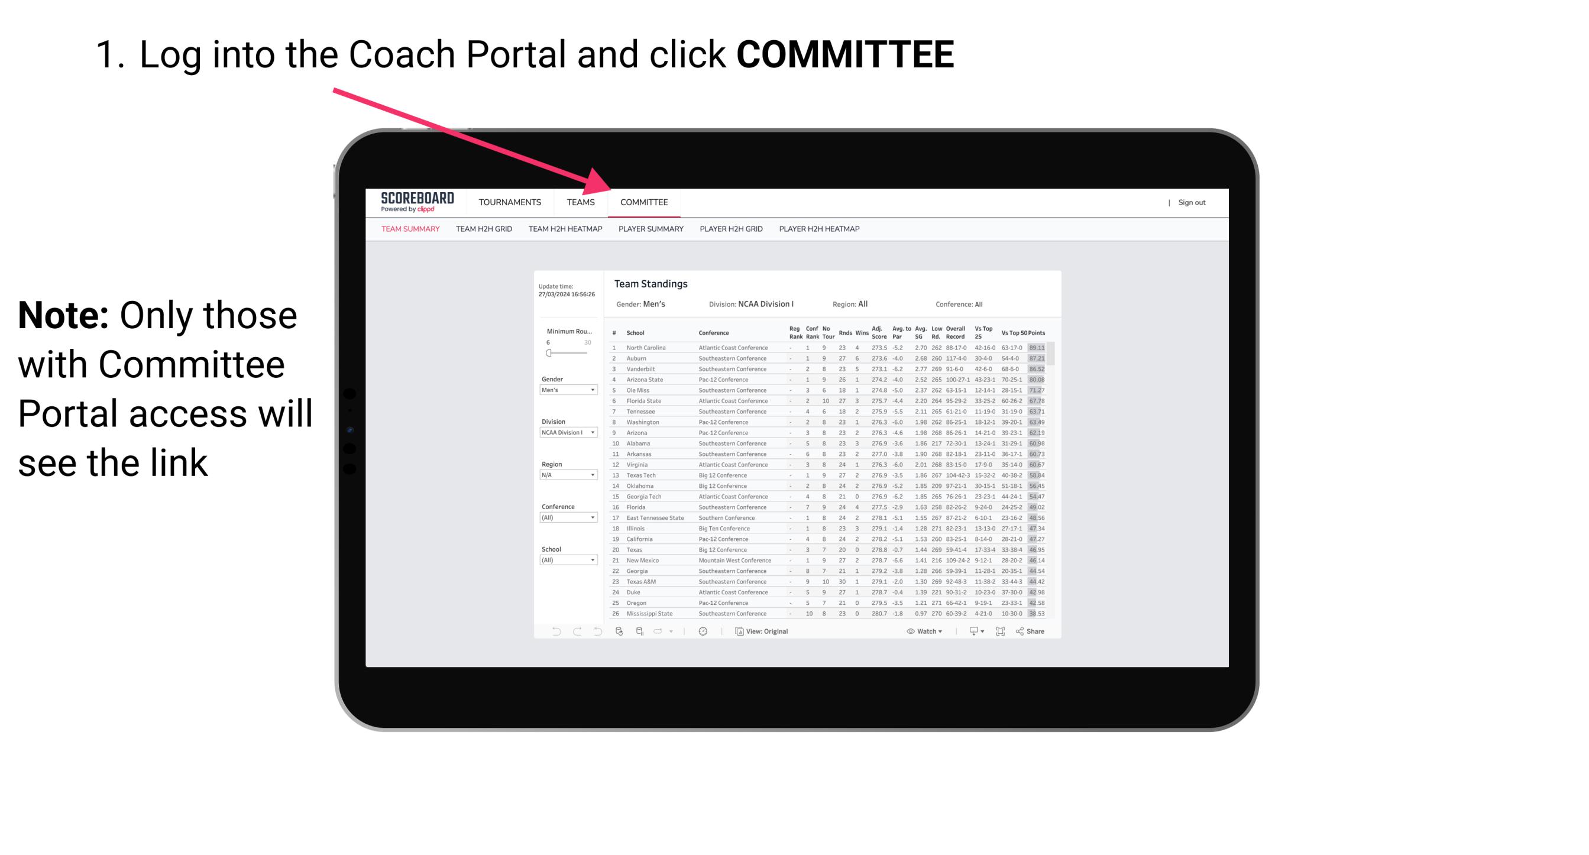
Task: Click the Watch icon button
Action: 907,631
